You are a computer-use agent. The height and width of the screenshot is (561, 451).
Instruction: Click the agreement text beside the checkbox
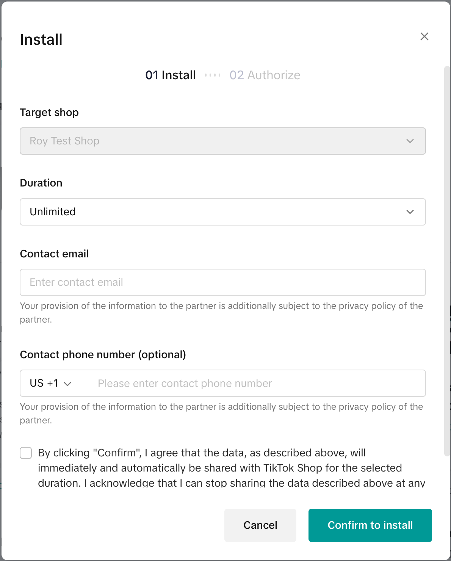point(220,468)
